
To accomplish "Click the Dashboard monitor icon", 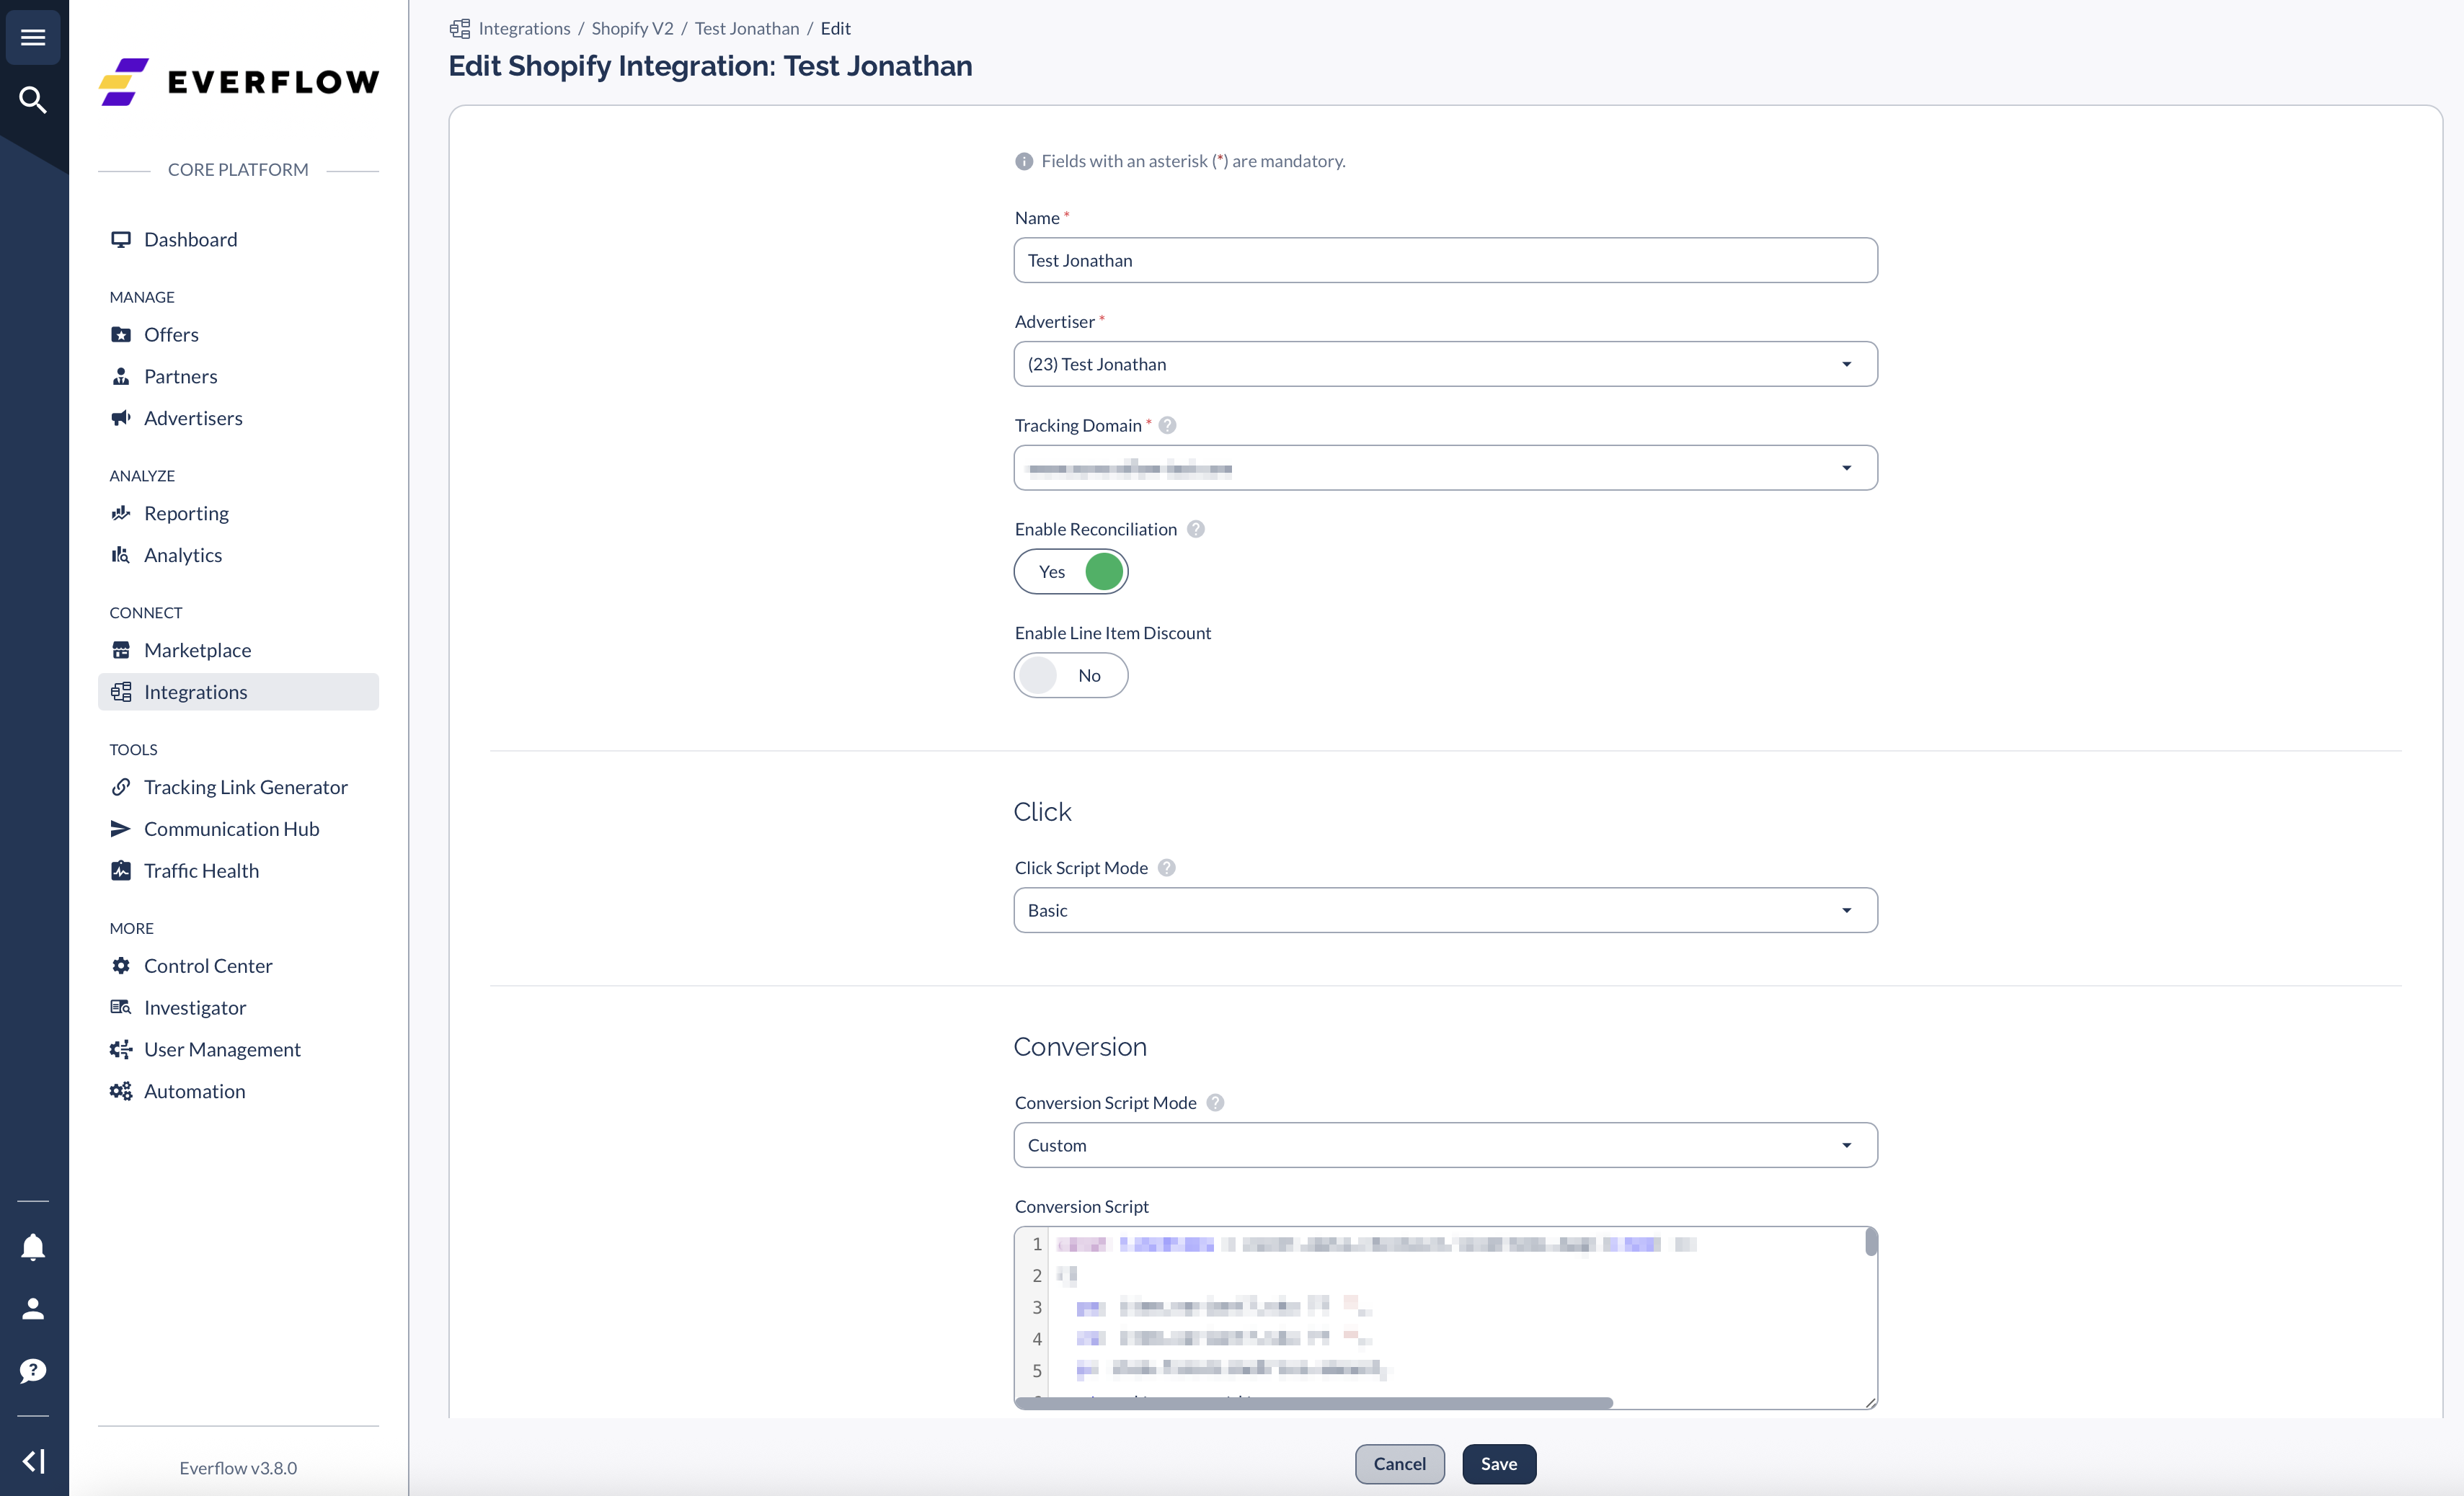I will tap(121, 239).
